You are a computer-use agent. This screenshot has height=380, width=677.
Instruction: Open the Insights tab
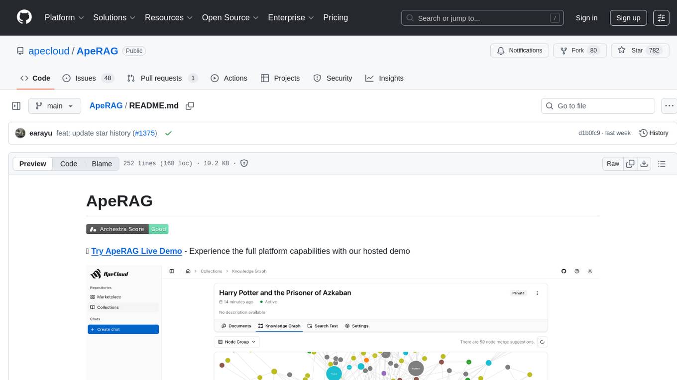(x=384, y=78)
